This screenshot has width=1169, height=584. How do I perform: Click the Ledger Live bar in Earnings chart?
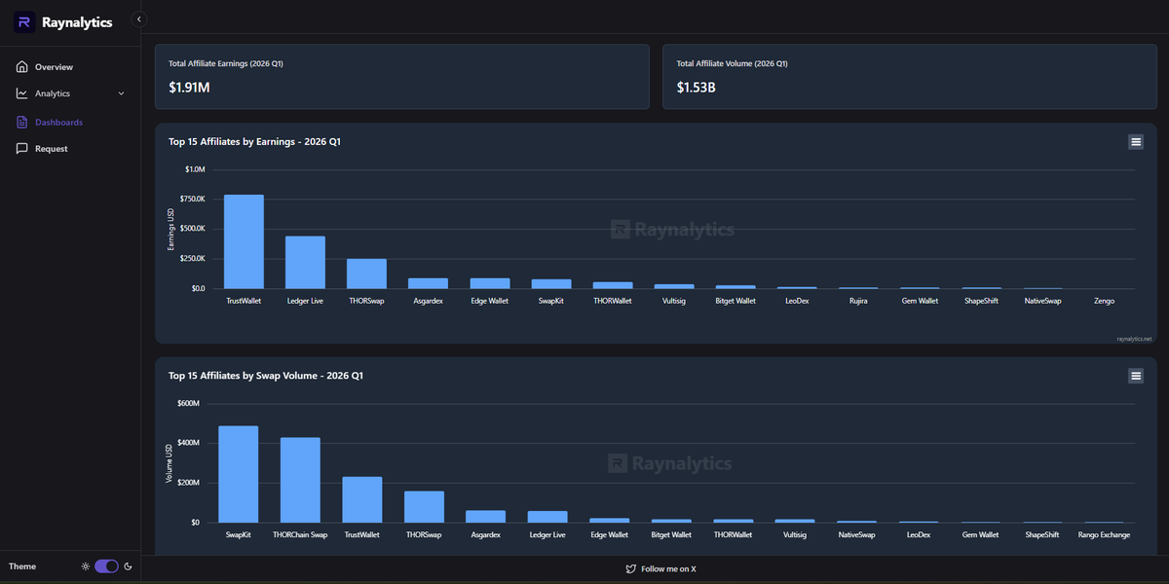pos(305,263)
